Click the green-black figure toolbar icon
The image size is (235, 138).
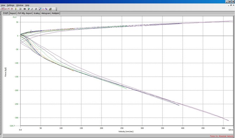50,9
